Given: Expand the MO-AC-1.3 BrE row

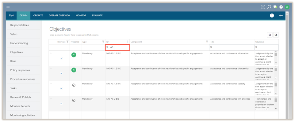Looking at the screenshot, I should point(51,84).
